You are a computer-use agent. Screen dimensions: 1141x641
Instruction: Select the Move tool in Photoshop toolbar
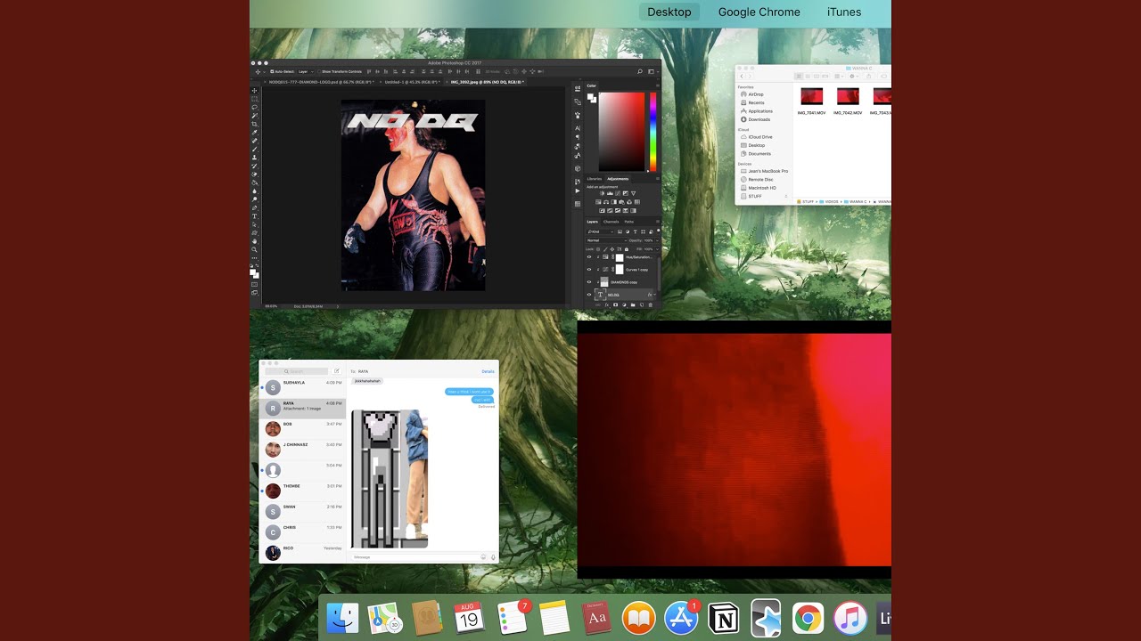point(254,91)
